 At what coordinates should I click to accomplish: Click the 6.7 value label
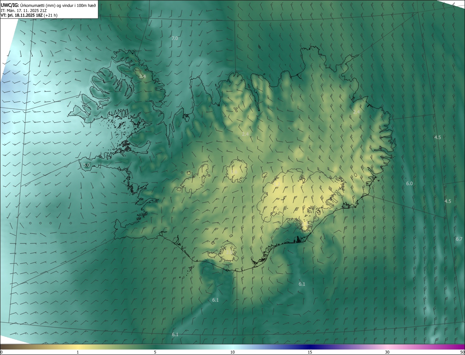(459, 239)
